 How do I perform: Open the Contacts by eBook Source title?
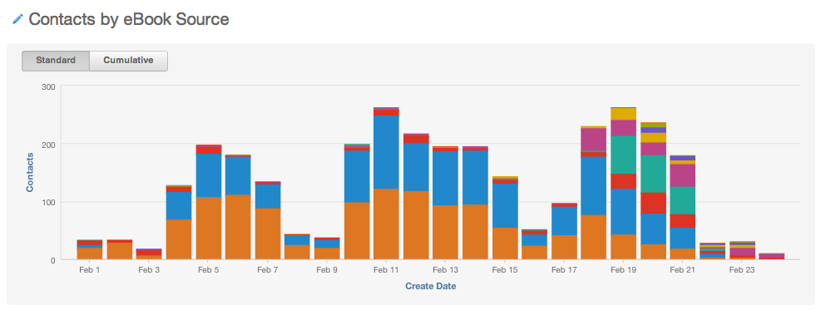(129, 19)
